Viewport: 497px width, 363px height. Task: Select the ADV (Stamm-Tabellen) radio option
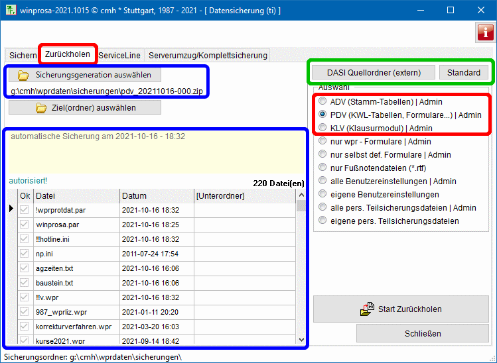323,102
